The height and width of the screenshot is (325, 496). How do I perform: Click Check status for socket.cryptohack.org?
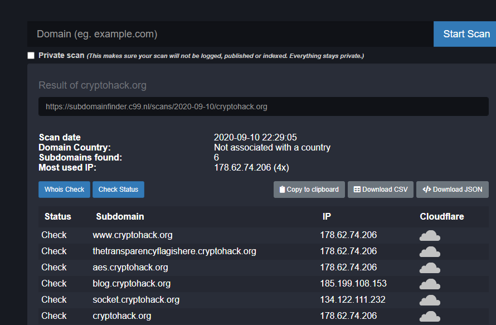tap(54, 300)
